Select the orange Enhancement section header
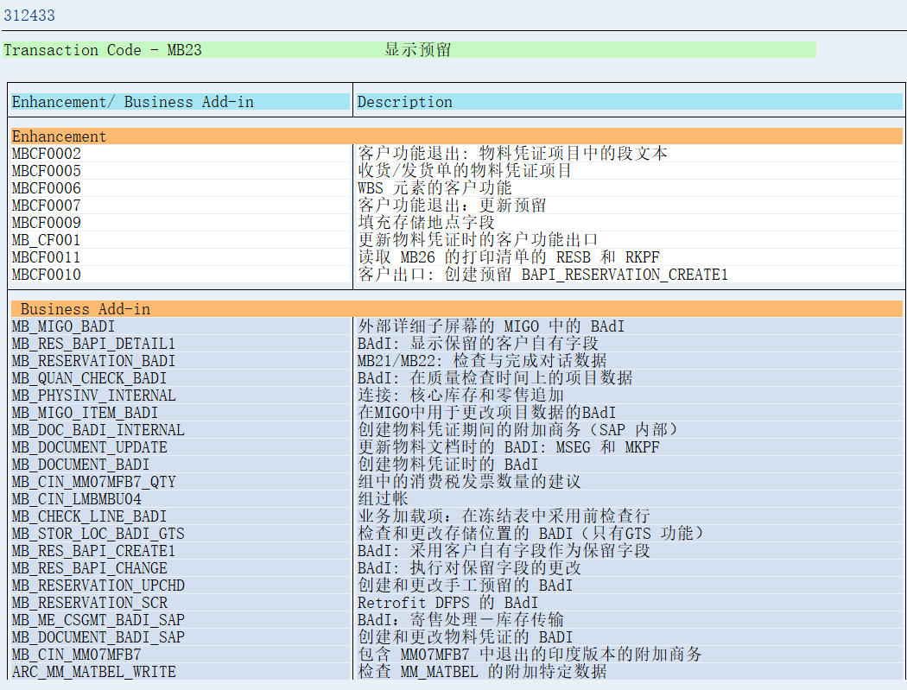Image resolution: width=907 pixels, height=690 pixels. [x=457, y=136]
